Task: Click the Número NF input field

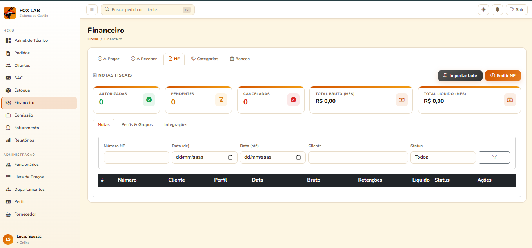Action: 136,157
